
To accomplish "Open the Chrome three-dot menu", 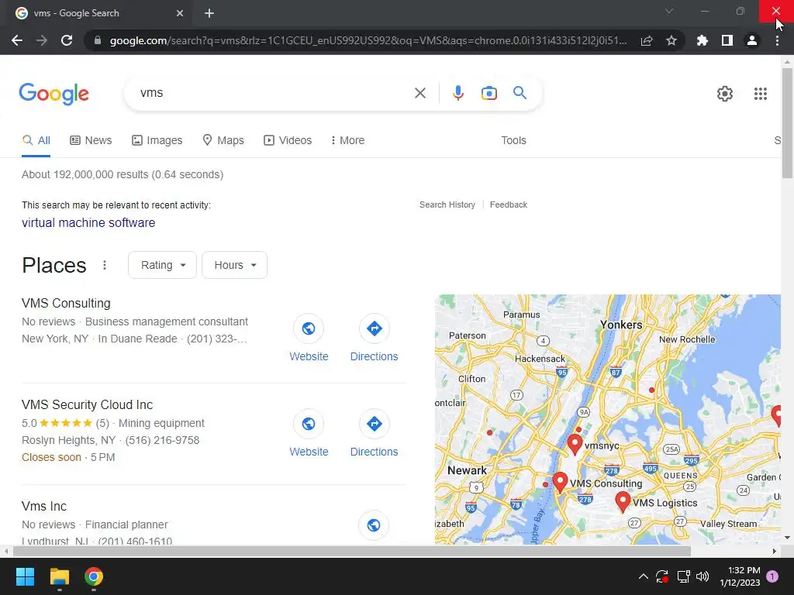I will [x=777, y=40].
